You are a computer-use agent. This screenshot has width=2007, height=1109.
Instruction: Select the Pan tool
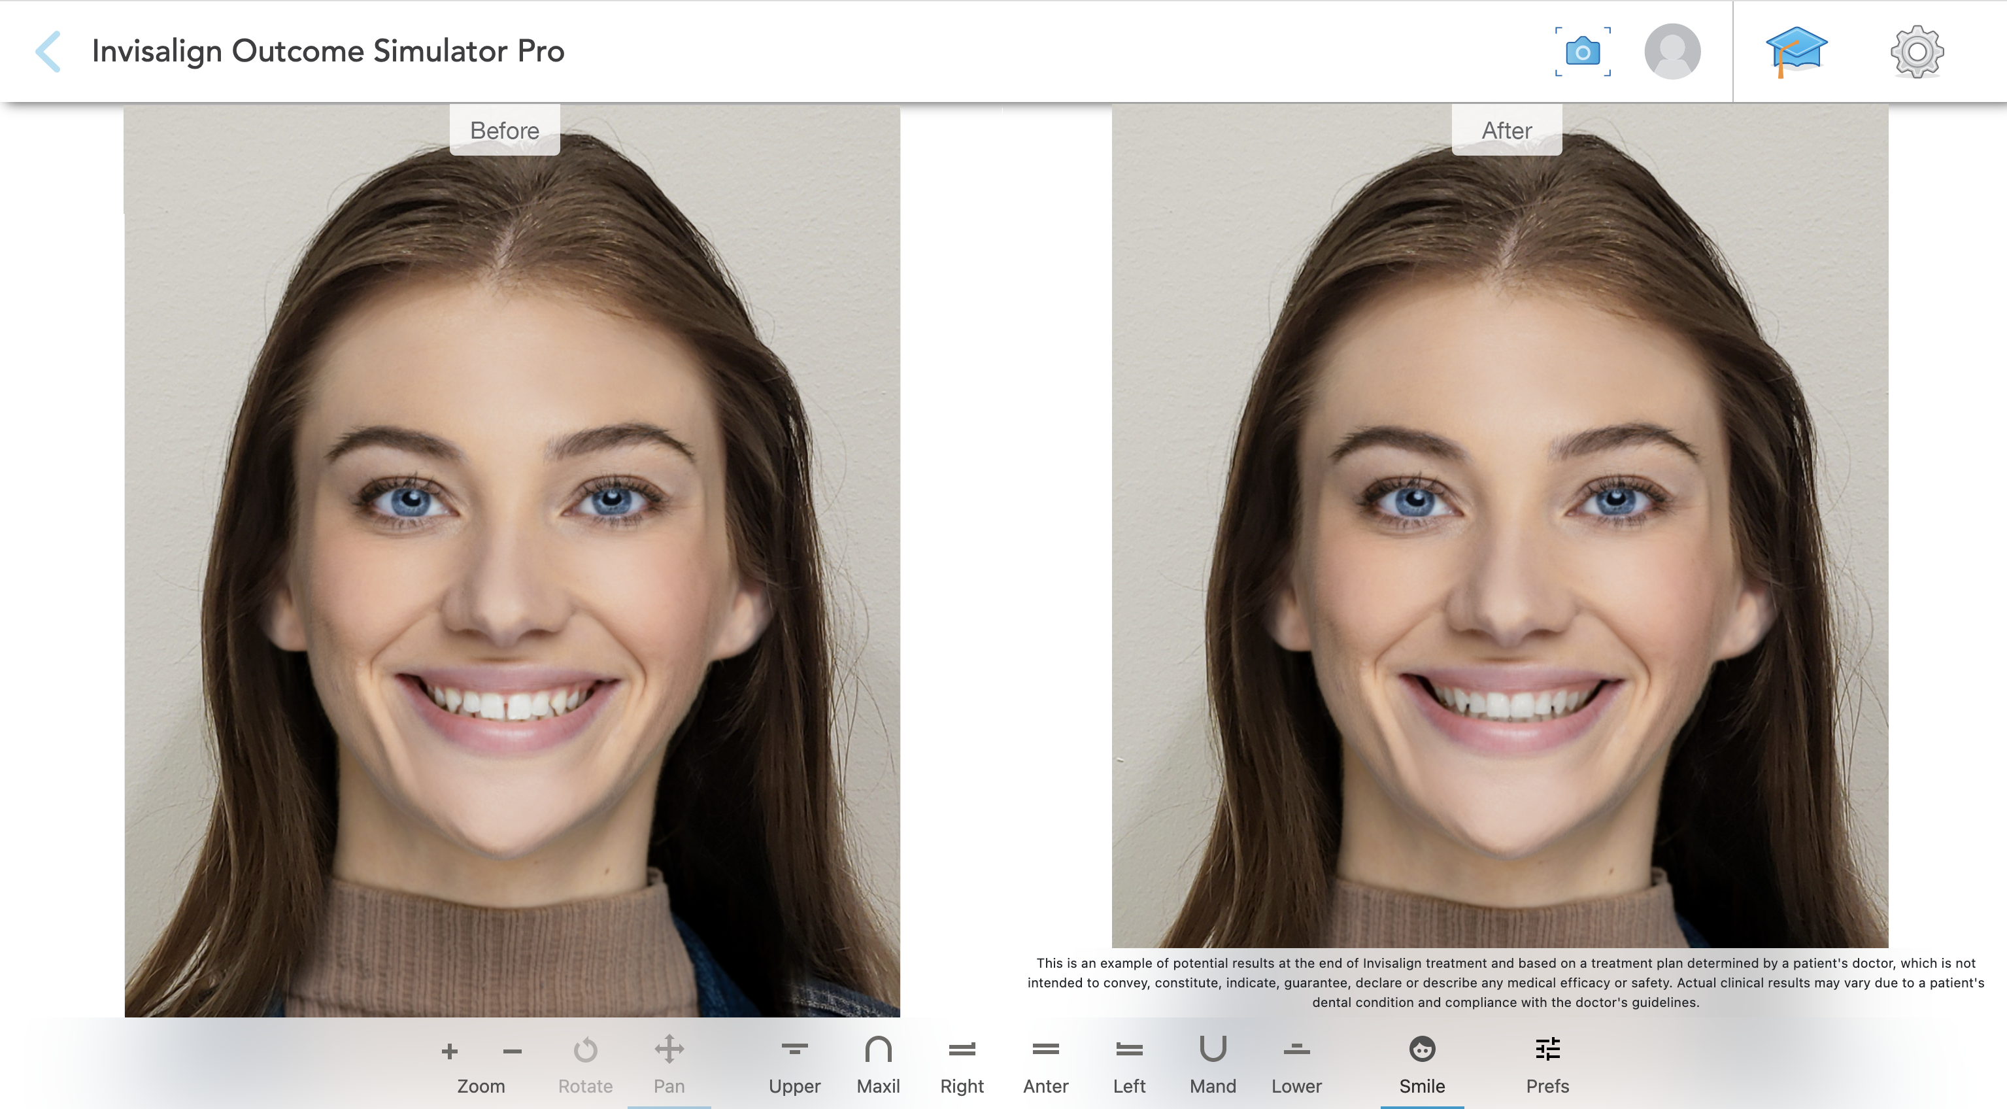(669, 1064)
